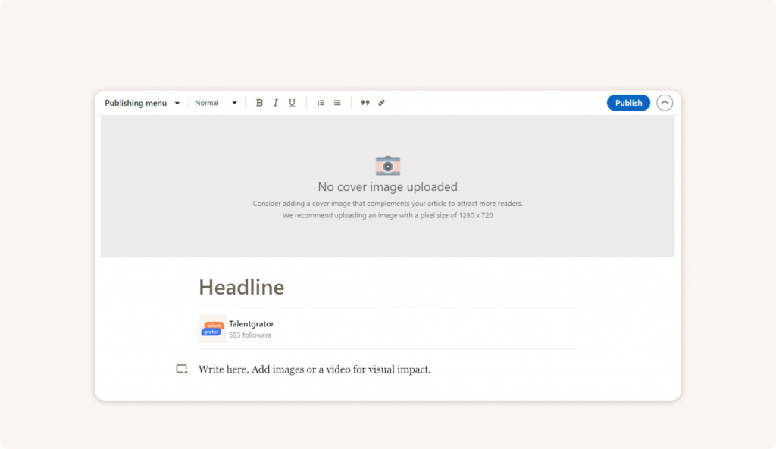
Task: Click the "No cover image uploaded" heading
Action: 387,187
